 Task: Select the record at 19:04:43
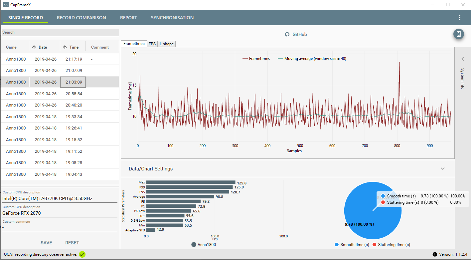tap(60, 174)
